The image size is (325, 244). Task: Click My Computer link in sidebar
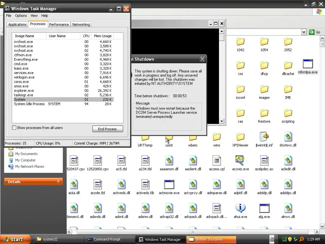pos(25,160)
